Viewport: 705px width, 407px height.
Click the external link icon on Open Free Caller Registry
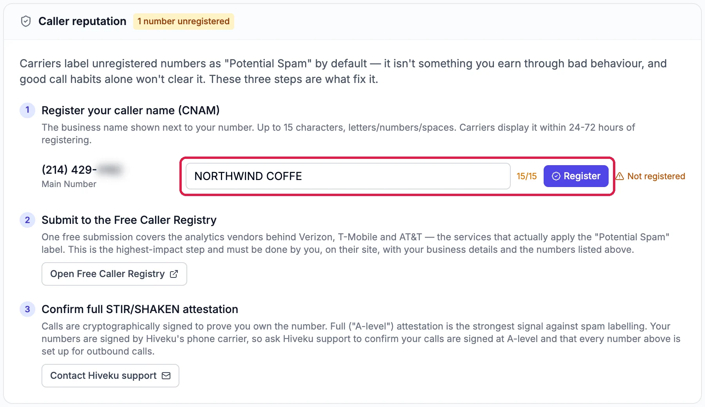pos(174,274)
